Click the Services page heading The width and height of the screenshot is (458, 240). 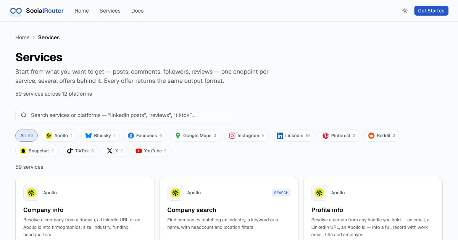pos(39,57)
